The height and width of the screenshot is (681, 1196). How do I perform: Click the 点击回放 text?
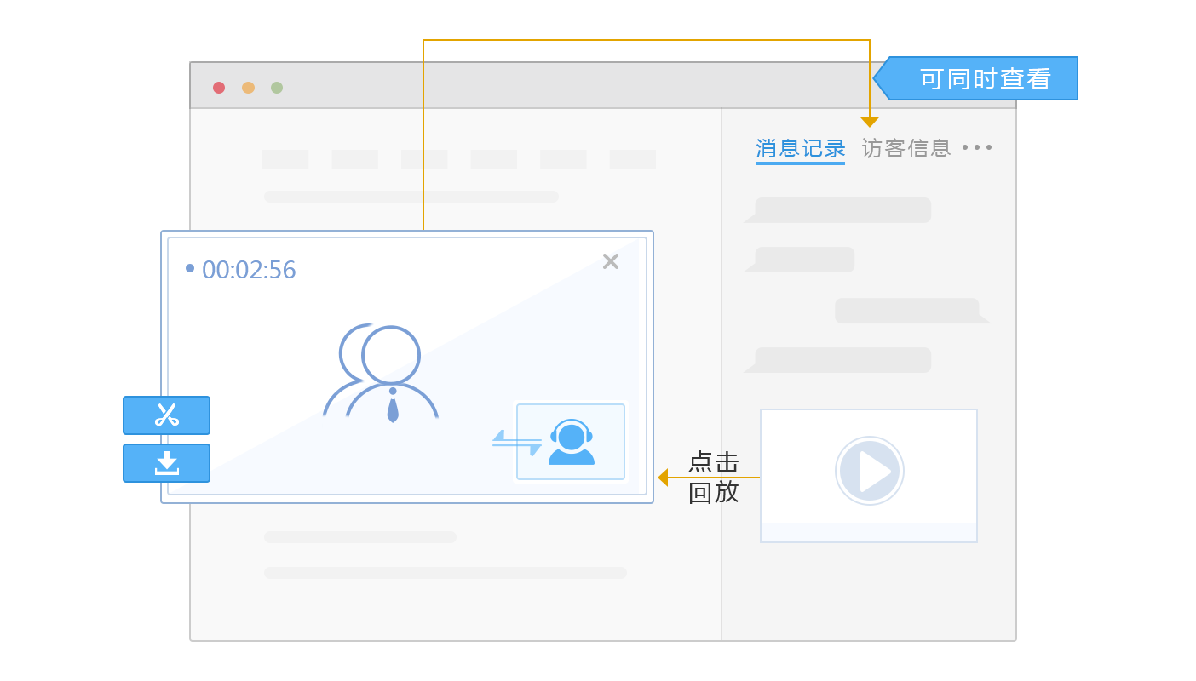[713, 478]
